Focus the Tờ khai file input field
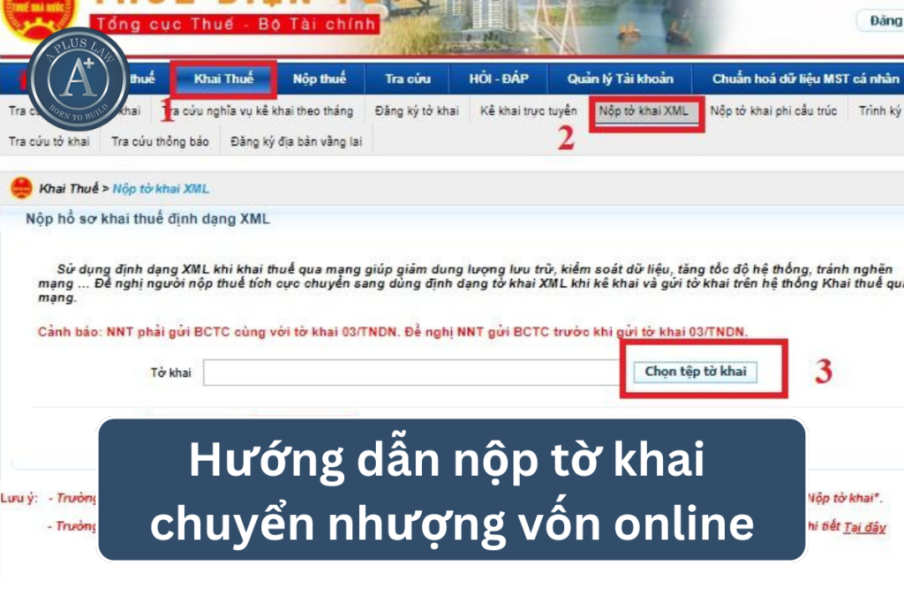This screenshot has width=904, height=603. pyautogui.click(x=413, y=373)
